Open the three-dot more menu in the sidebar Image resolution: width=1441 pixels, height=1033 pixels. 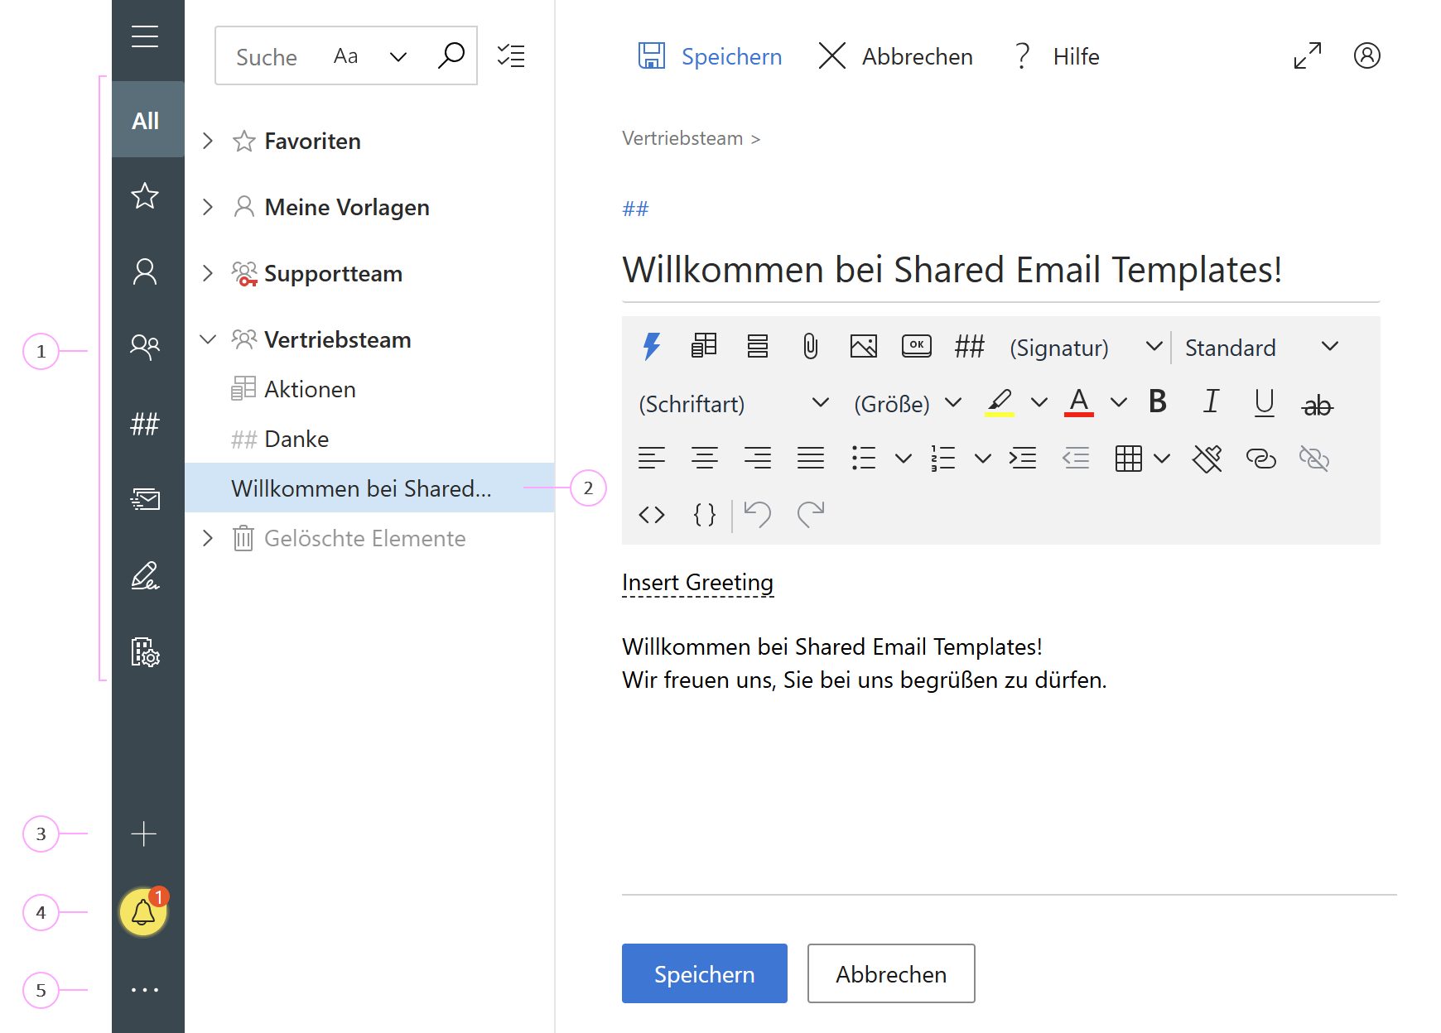[145, 990]
